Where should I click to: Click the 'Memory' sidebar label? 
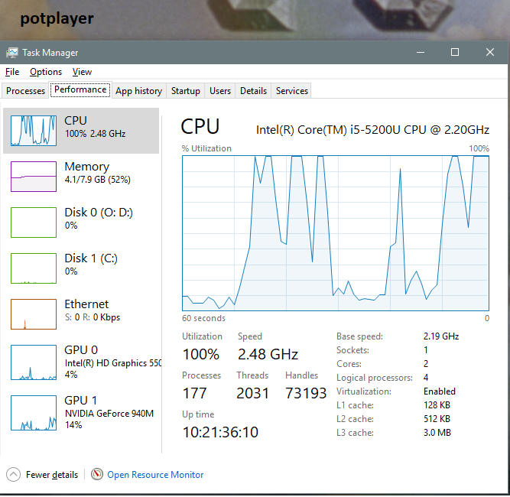click(87, 167)
